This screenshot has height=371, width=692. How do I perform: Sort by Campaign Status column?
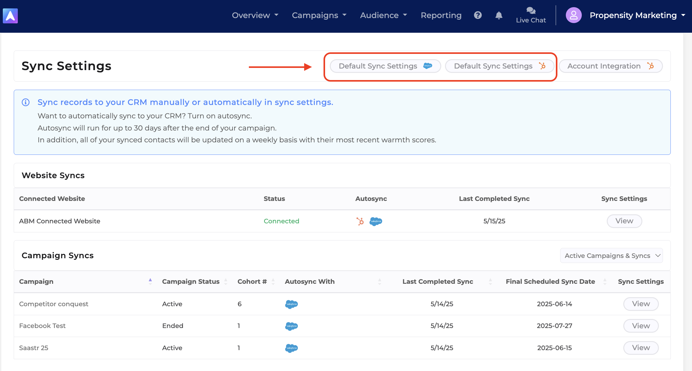click(x=225, y=282)
